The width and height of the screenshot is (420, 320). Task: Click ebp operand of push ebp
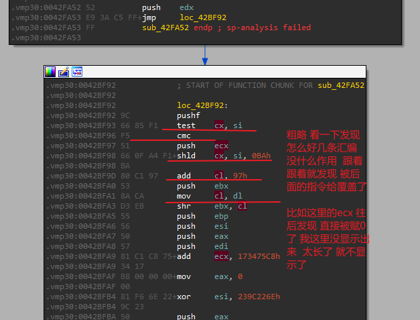[x=221, y=216]
